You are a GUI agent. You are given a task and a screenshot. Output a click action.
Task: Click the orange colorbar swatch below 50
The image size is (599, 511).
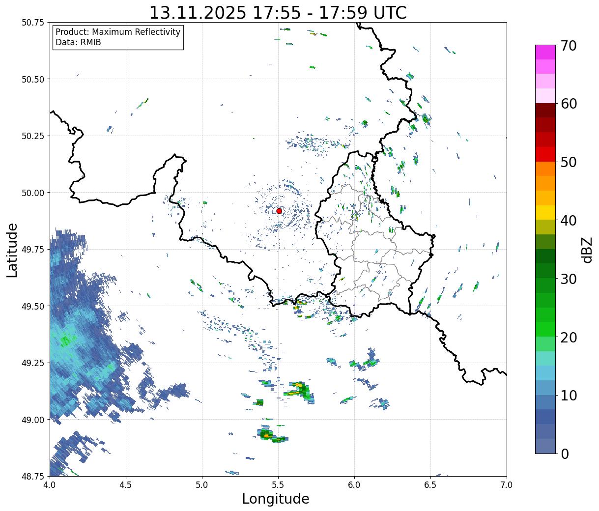coord(545,169)
